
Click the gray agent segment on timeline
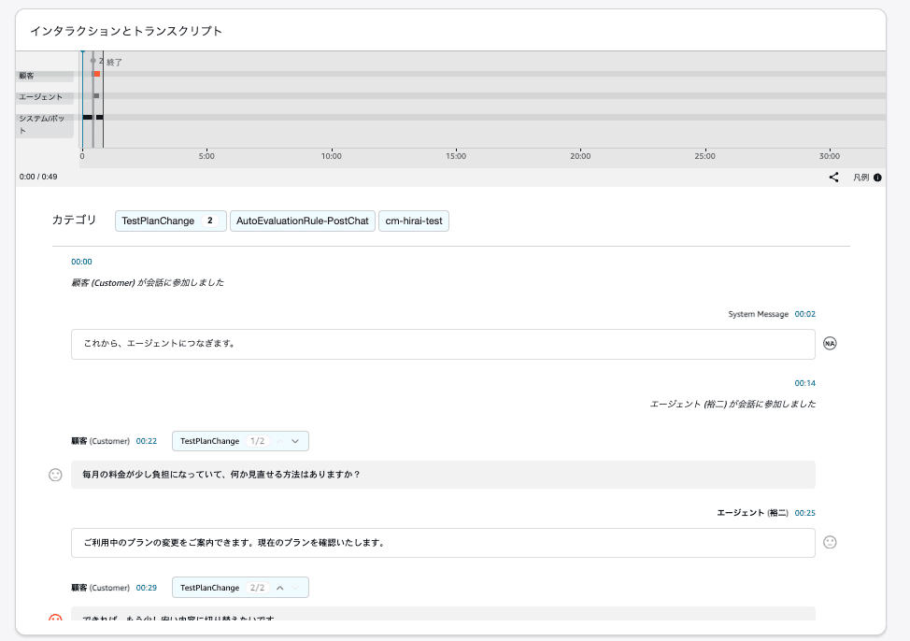coord(96,96)
